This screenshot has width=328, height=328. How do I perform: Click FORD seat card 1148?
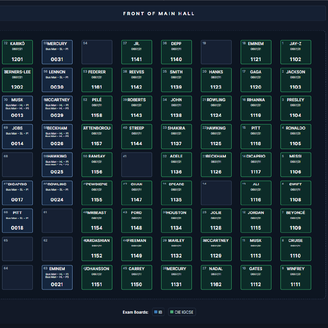[x=137, y=221]
